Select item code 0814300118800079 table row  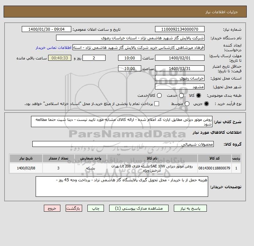(x=125, y=168)
